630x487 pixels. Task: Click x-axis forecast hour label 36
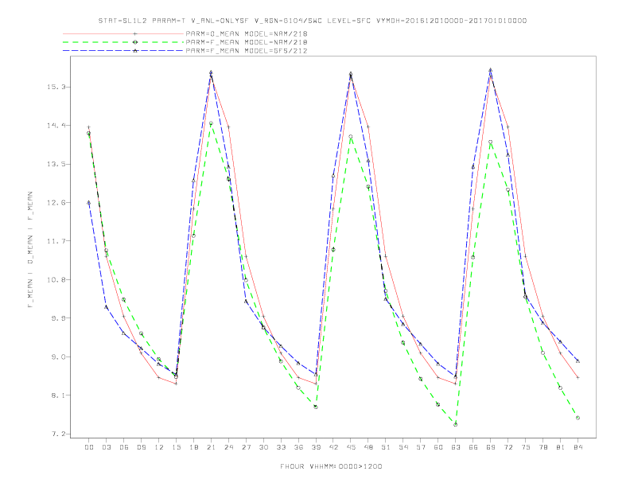point(298,447)
